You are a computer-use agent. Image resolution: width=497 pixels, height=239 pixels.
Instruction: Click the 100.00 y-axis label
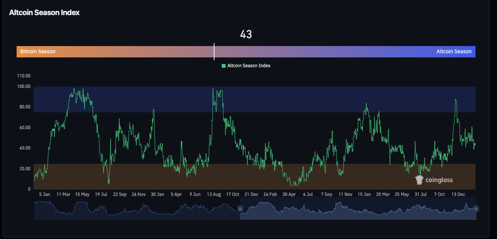[23, 86]
